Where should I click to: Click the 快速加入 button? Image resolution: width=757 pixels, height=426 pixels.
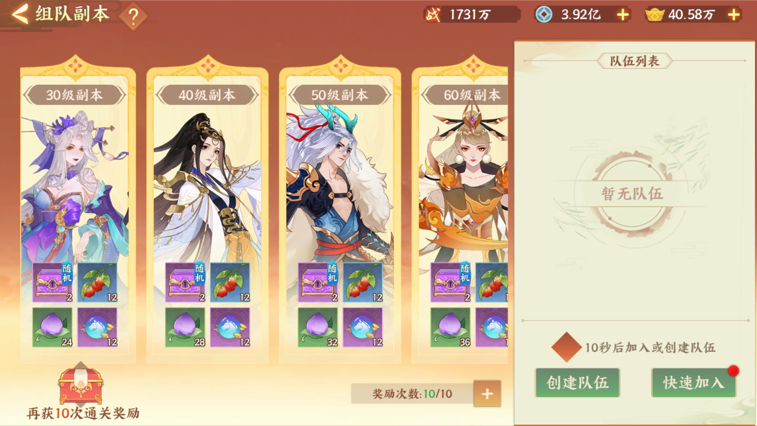click(694, 383)
